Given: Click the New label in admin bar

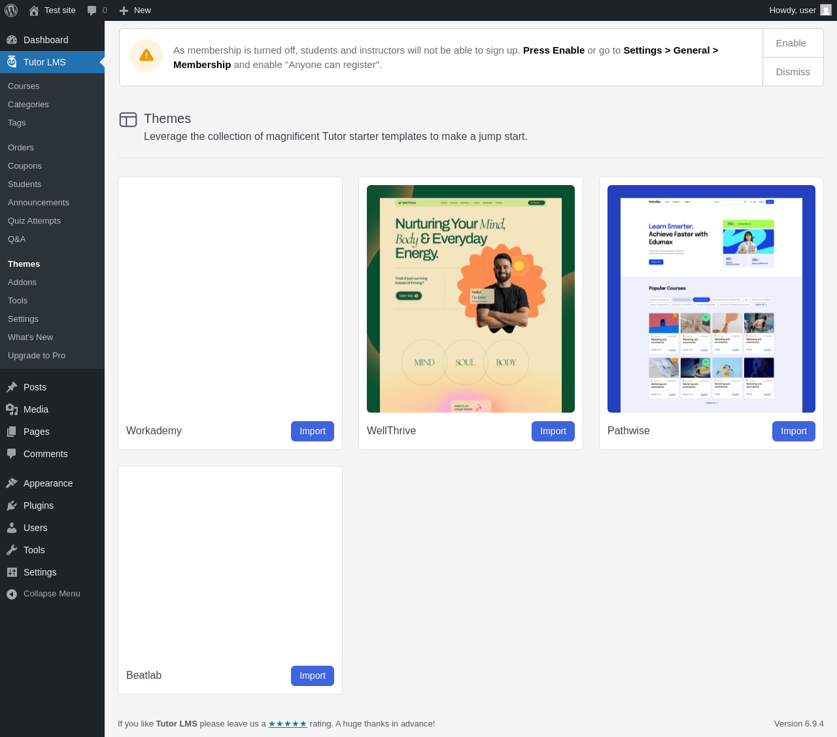Looking at the screenshot, I should click(x=143, y=10).
